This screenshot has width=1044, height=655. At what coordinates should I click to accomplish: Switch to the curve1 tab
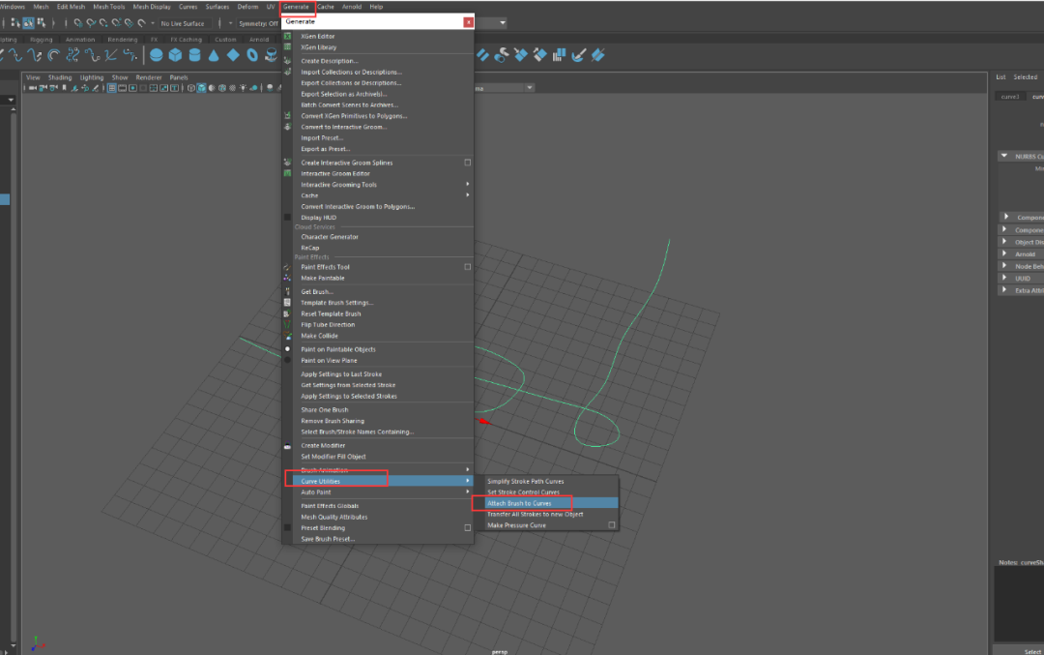[1009, 97]
